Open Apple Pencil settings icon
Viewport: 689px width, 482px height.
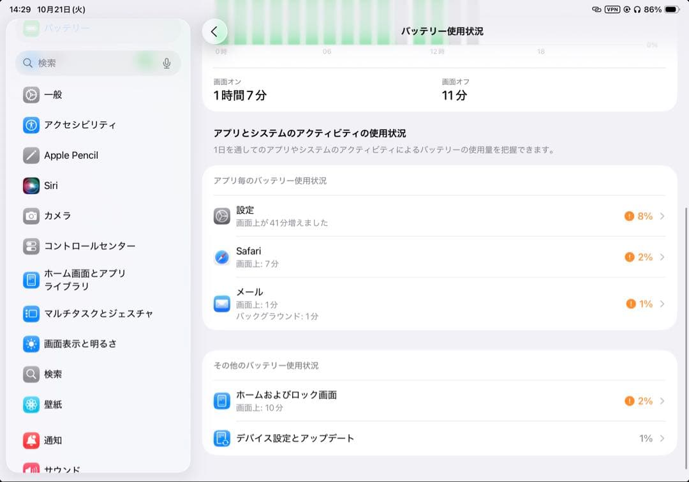[x=31, y=155]
